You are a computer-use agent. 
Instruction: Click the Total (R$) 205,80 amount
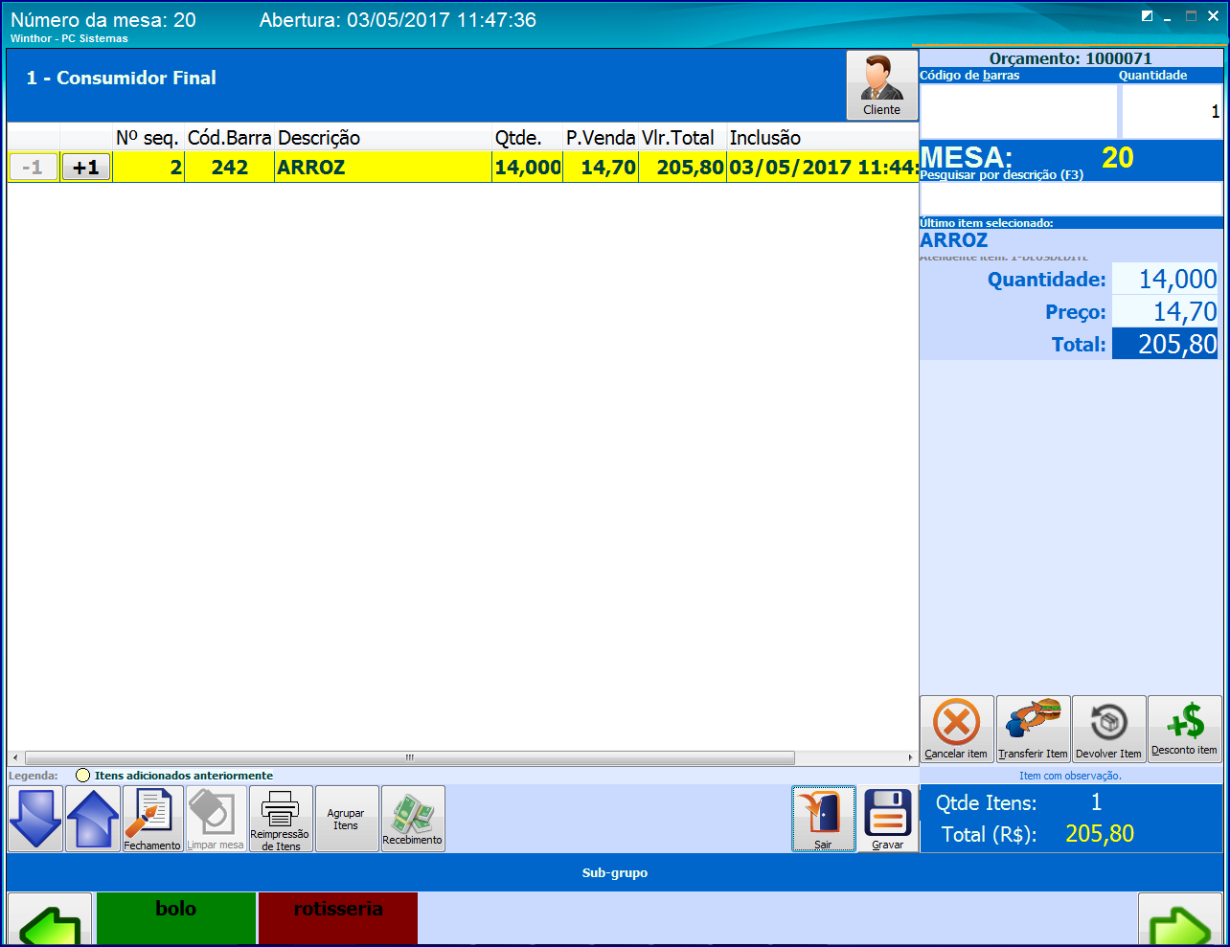point(1100,834)
